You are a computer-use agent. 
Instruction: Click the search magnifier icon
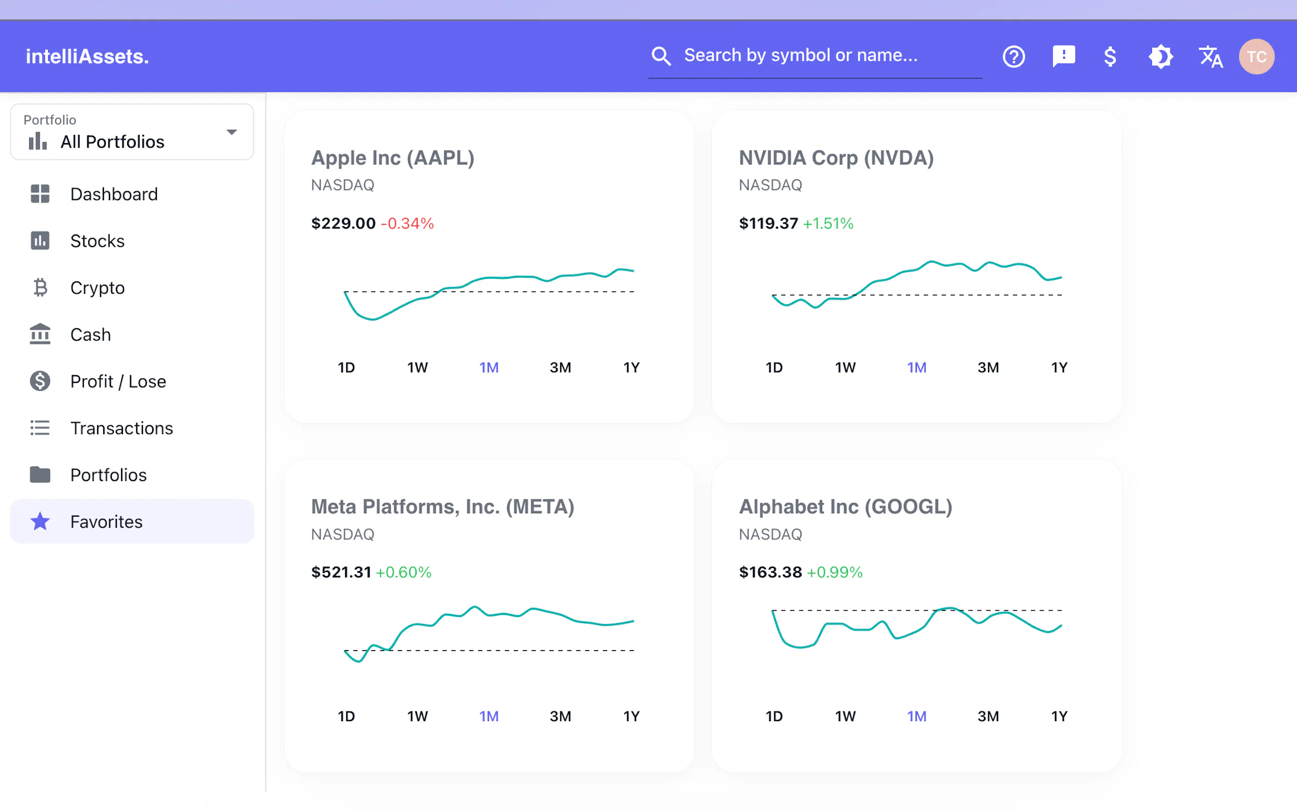click(661, 56)
